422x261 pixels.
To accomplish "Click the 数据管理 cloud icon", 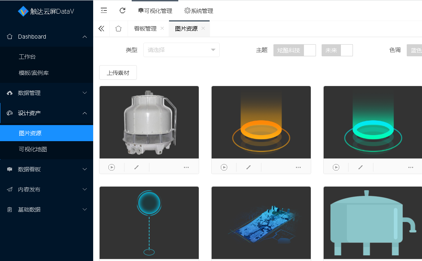I will coord(10,93).
